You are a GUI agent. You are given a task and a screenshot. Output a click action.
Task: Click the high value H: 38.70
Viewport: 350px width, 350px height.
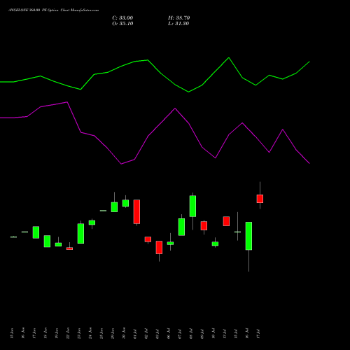coord(178,18)
